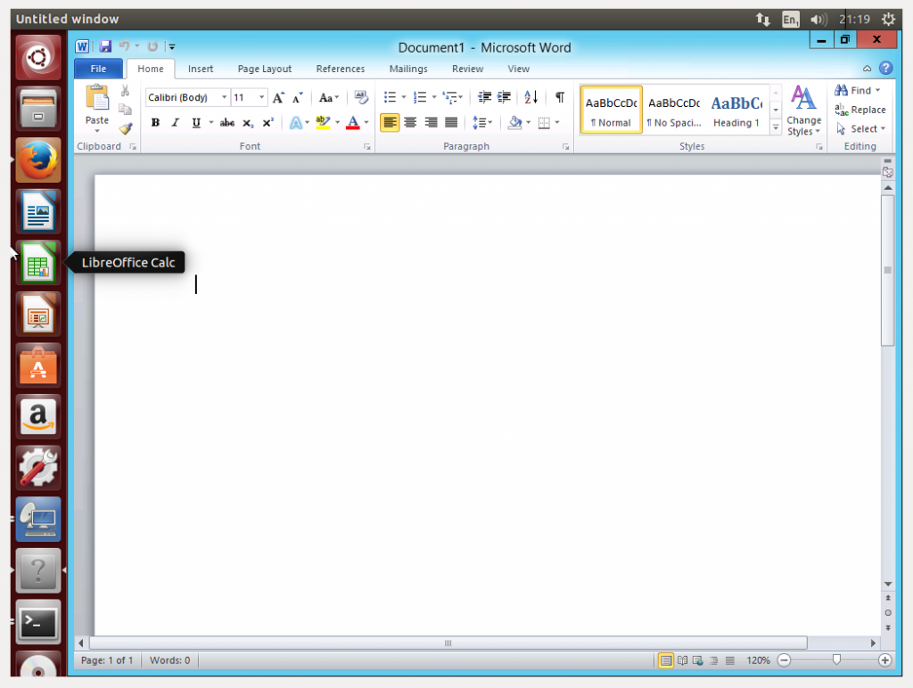Center align text
Viewport: 913px width, 688px height.
410,123
